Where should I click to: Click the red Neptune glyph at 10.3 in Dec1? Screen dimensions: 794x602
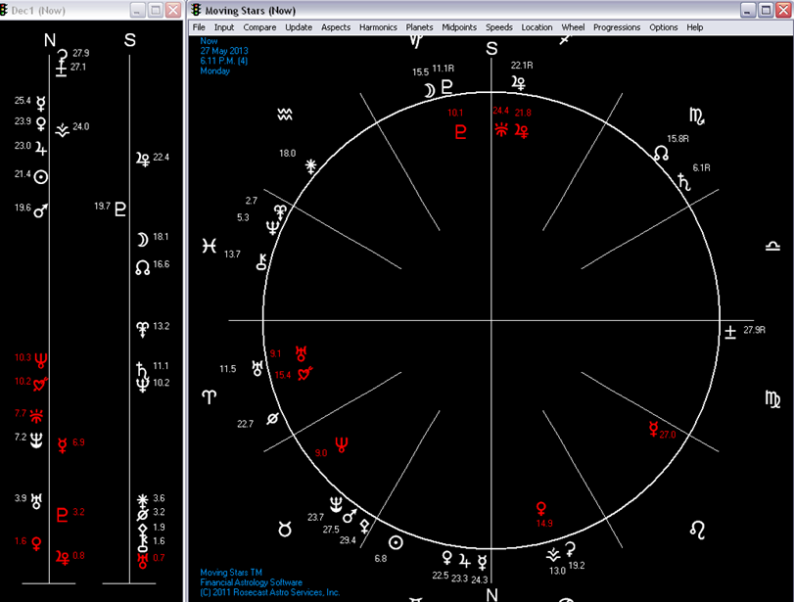[x=41, y=361]
